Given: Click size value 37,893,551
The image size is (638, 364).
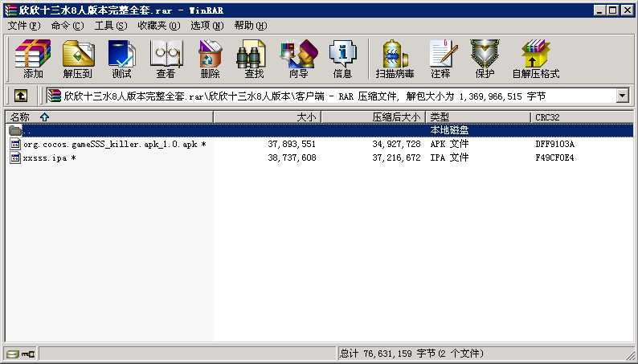Looking at the screenshot, I should [292, 144].
